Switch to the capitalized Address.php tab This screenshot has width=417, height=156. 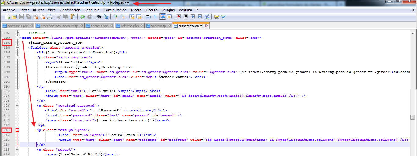[x=130, y=26]
